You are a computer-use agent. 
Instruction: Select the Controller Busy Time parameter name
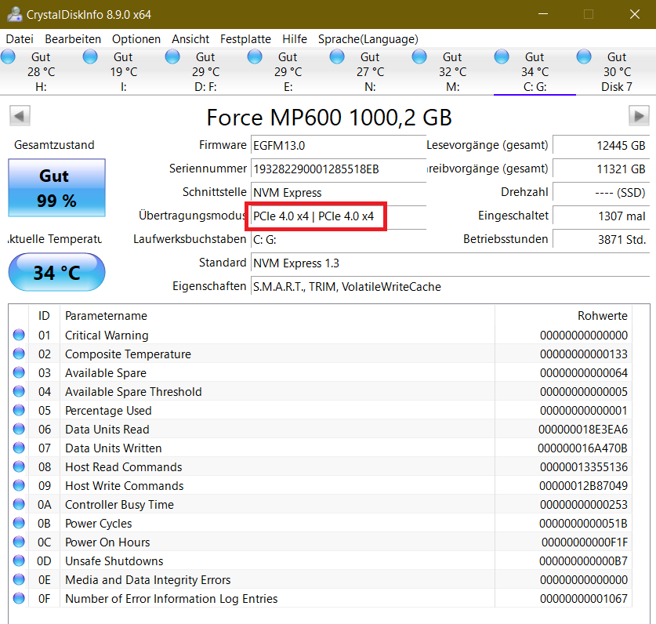coord(119,505)
